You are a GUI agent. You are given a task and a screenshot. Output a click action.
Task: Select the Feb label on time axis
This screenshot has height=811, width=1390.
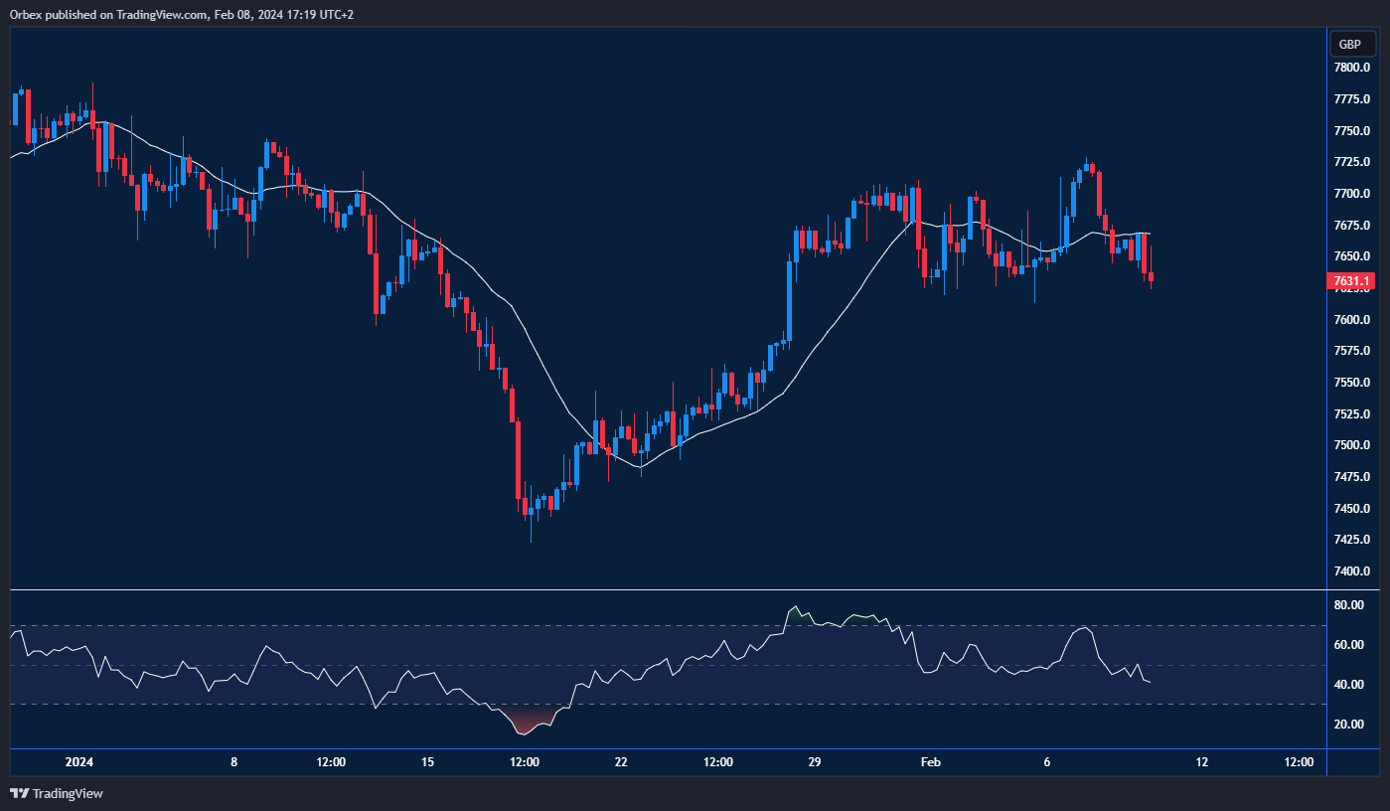pyautogui.click(x=930, y=762)
